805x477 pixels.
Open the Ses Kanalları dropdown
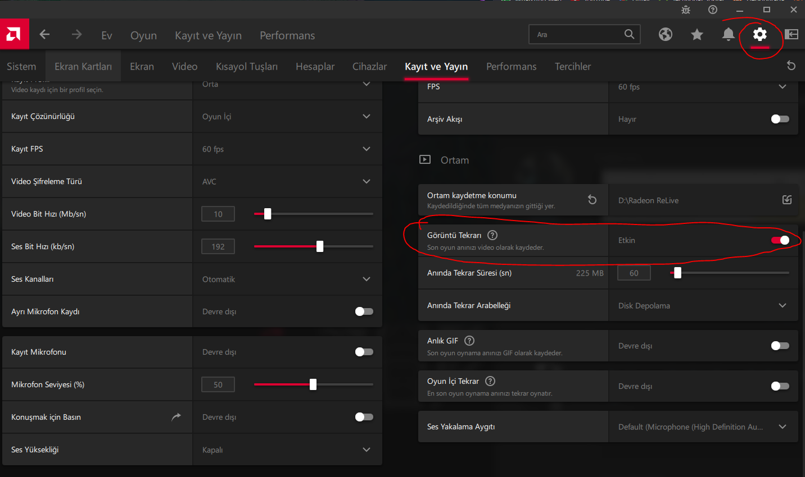(367, 279)
